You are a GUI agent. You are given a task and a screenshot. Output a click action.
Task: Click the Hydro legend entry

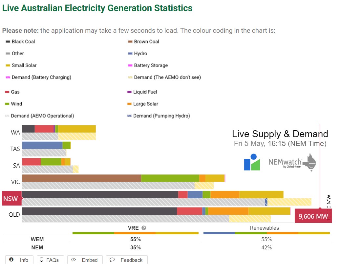point(140,53)
